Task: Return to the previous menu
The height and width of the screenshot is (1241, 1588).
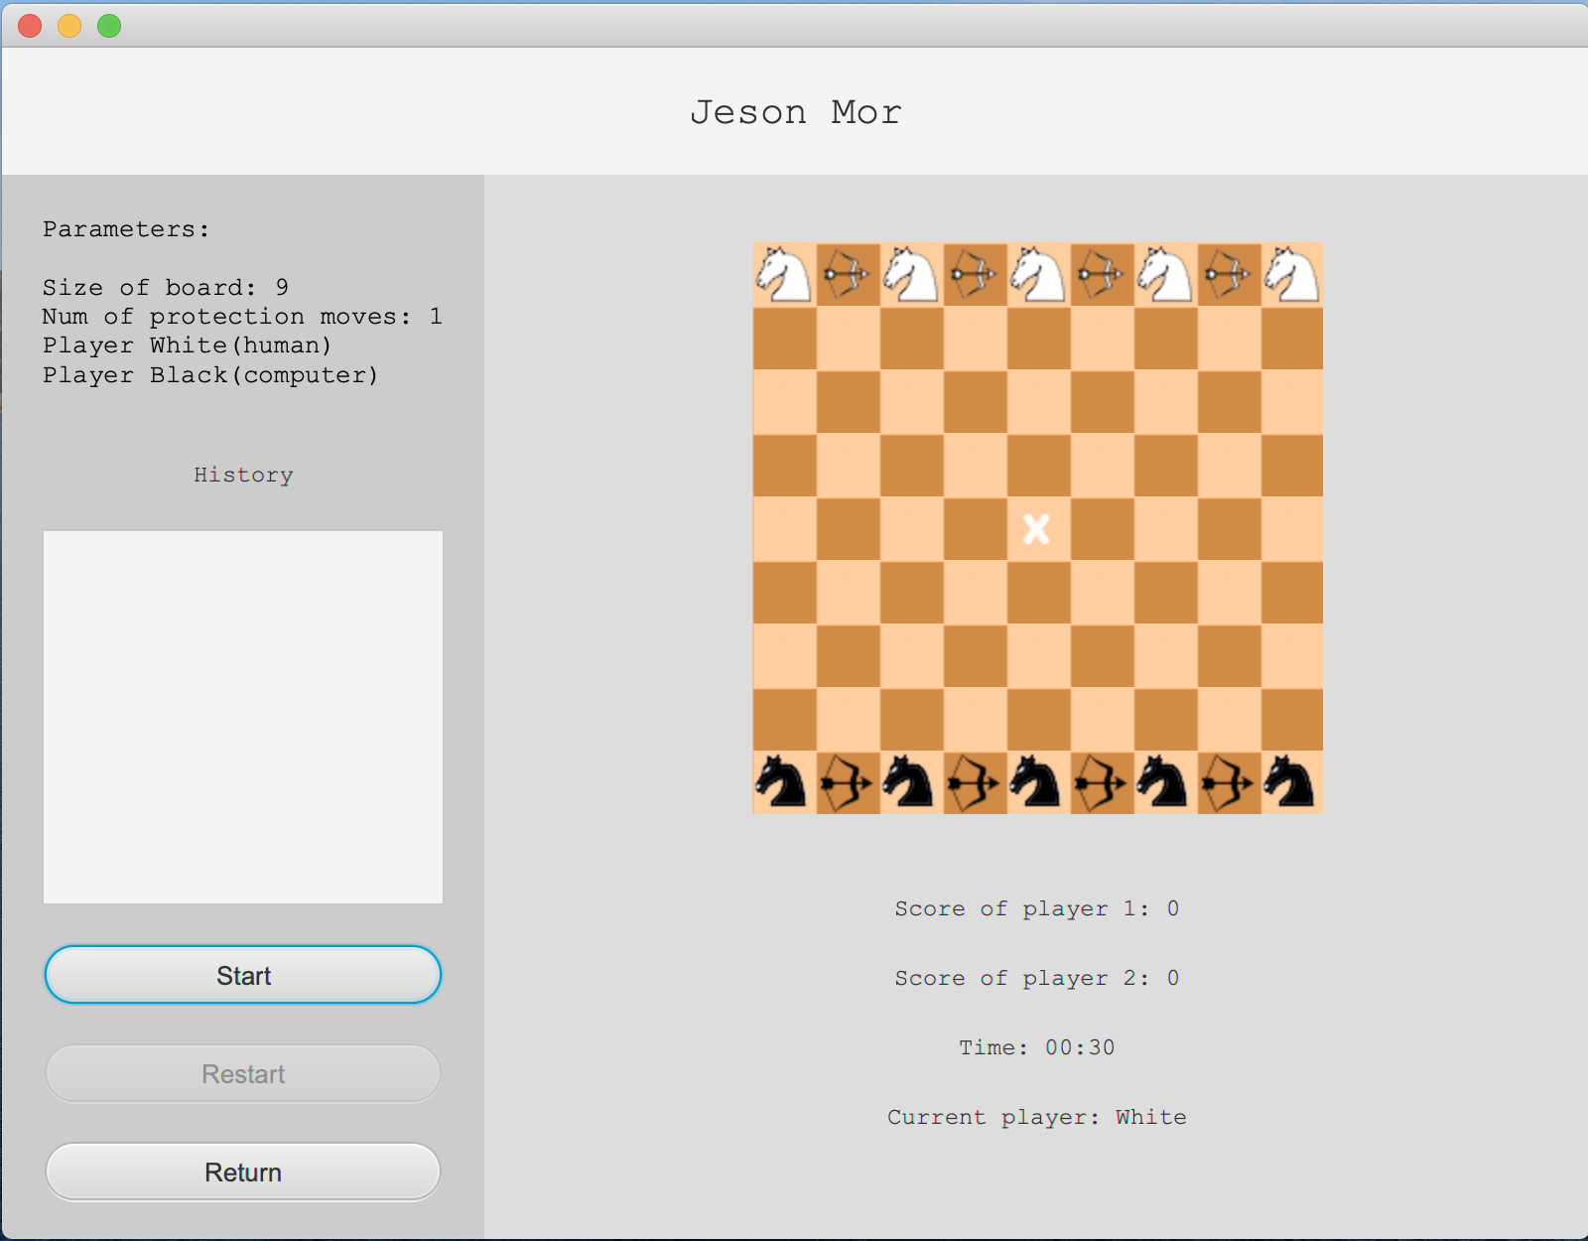Action: [x=243, y=1172]
